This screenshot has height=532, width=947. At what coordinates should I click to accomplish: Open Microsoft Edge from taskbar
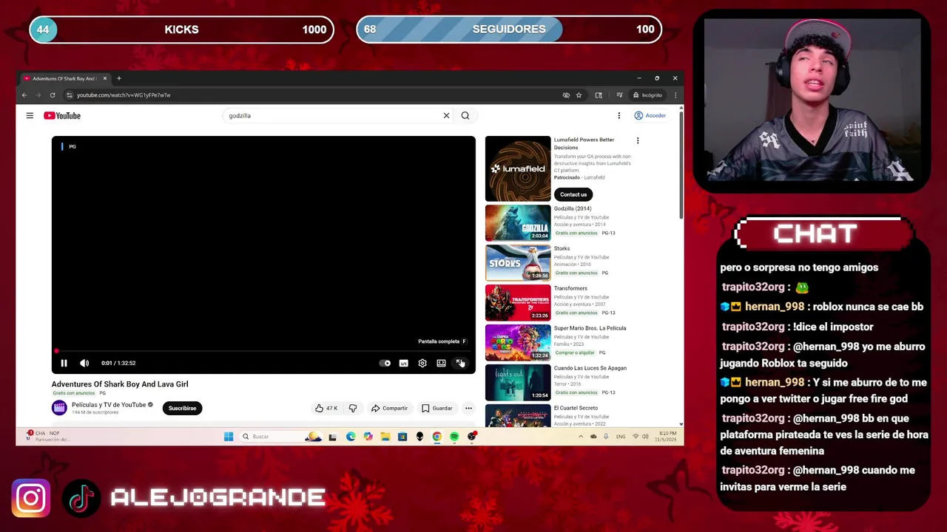pyautogui.click(x=351, y=437)
